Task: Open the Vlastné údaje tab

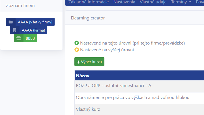Action: (153, 2)
